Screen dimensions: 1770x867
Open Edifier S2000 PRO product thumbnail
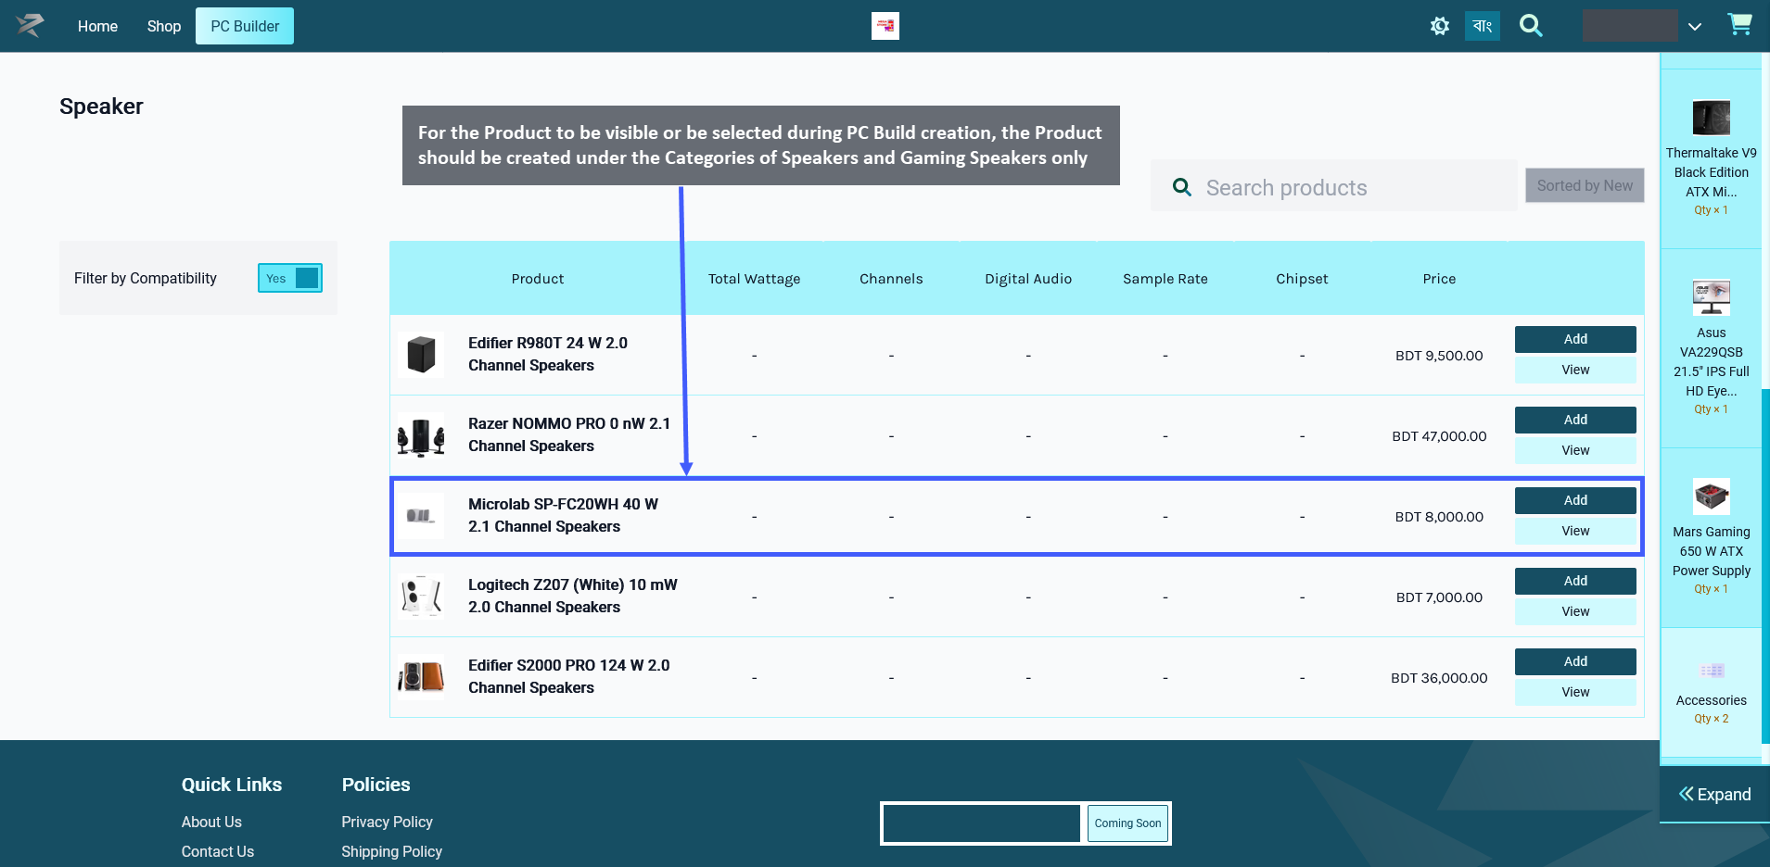pos(421,677)
